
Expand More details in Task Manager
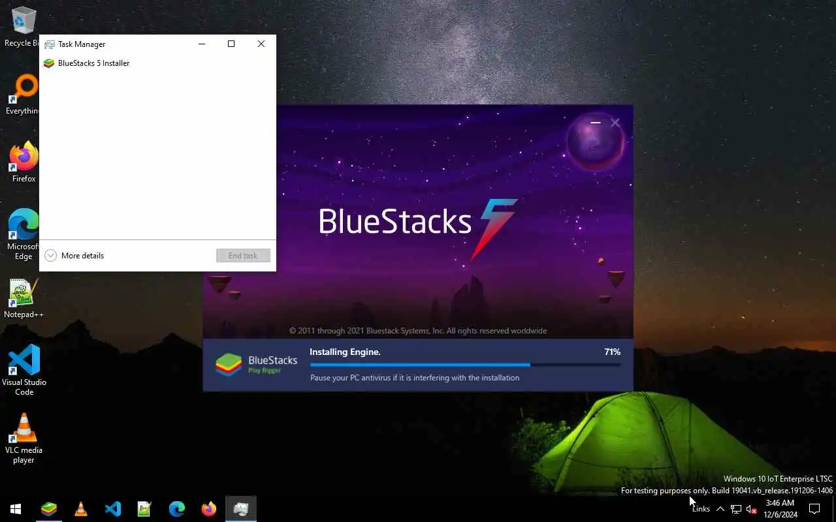(74, 256)
